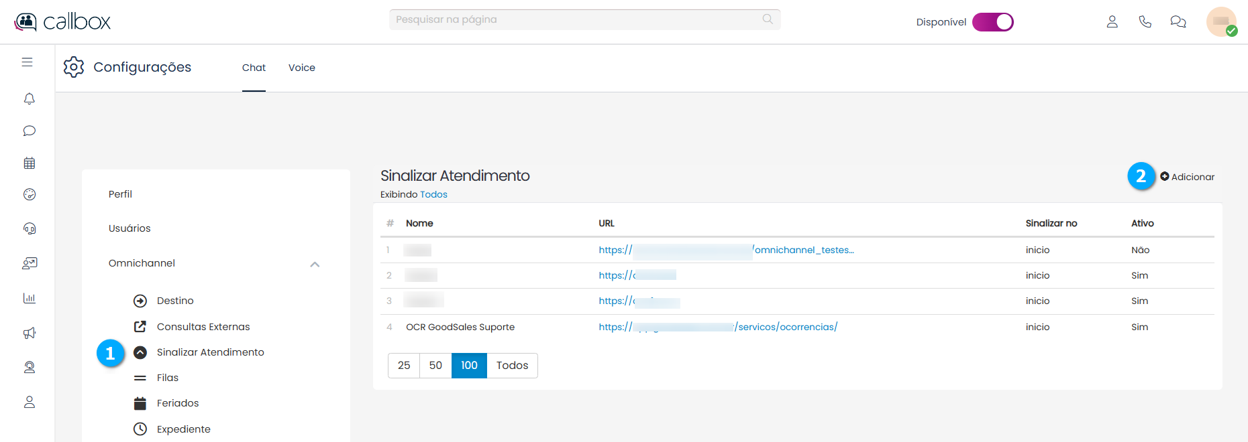Select the Chat tab
1248x442 pixels.
[254, 68]
